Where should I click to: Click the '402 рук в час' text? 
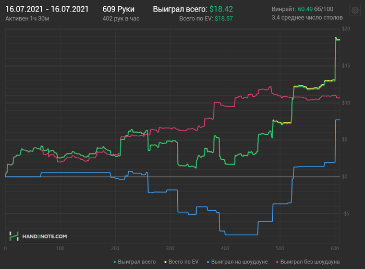click(x=121, y=19)
